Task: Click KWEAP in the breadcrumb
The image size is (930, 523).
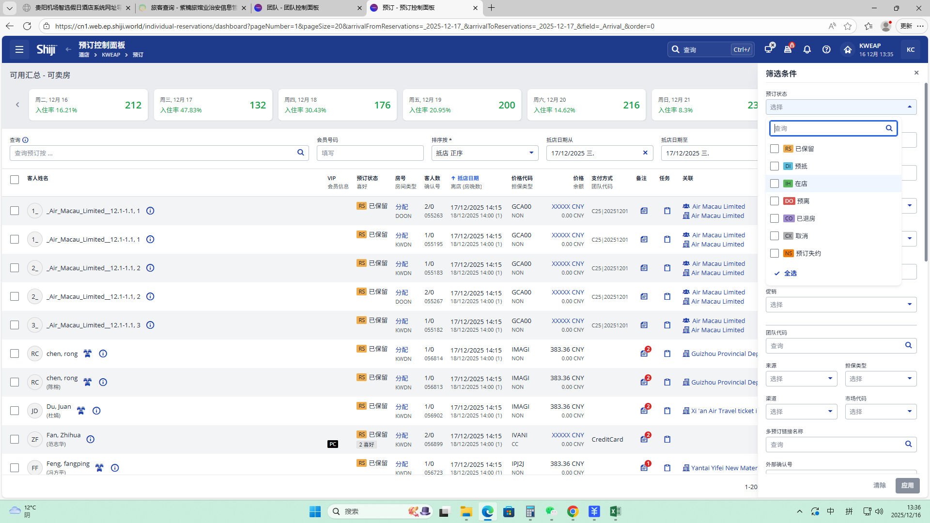Action: (x=111, y=55)
